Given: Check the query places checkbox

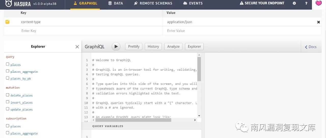Looking at the screenshot, I should tap(8, 64).
